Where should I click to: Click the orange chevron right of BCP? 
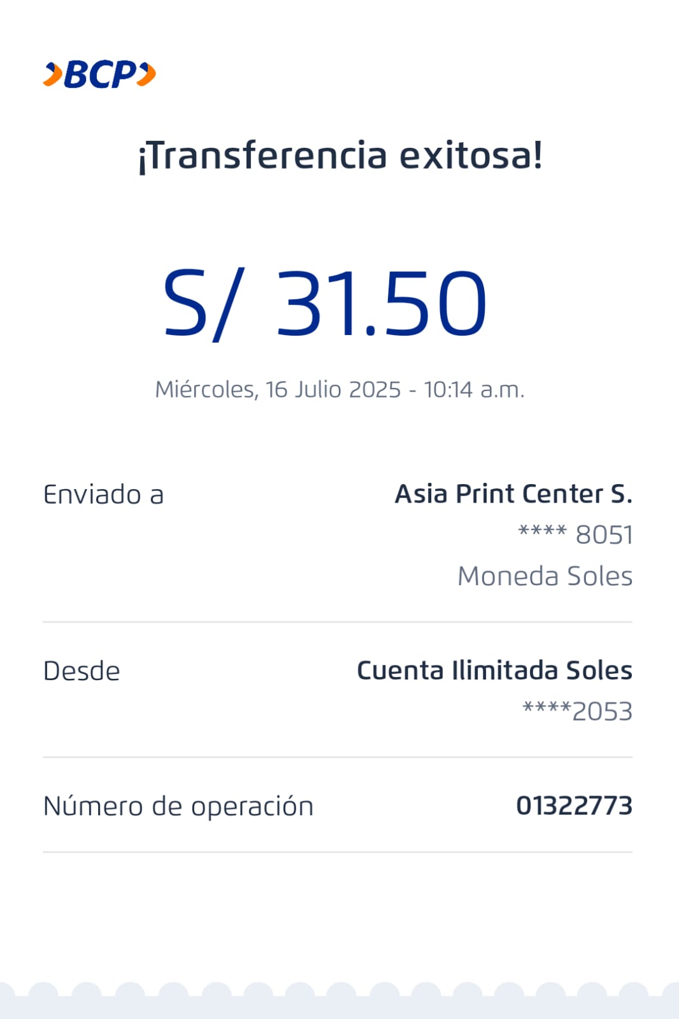click(x=147, y=75)
